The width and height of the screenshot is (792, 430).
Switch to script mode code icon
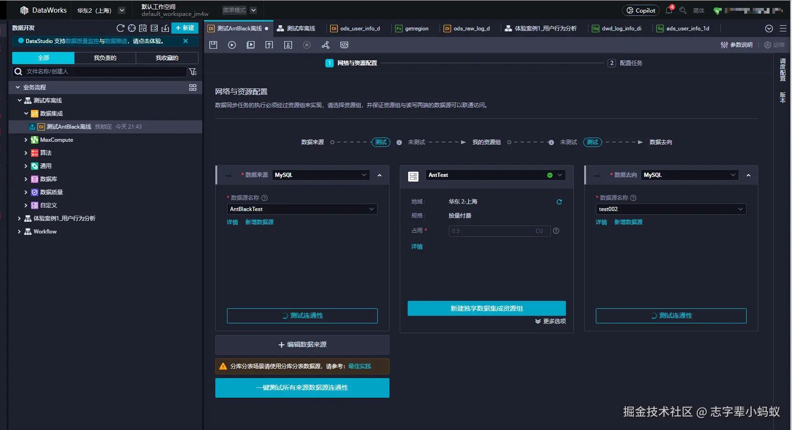[344, 45]
